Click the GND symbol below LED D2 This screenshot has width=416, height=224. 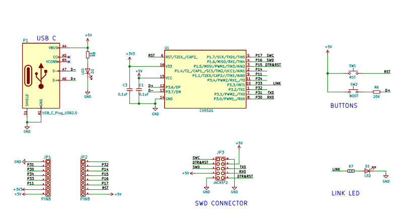point(88,93)
